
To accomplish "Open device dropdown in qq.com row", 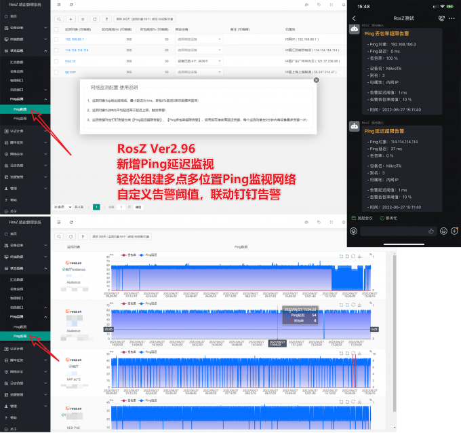I will pyautogui.click(x=199, y=72).
